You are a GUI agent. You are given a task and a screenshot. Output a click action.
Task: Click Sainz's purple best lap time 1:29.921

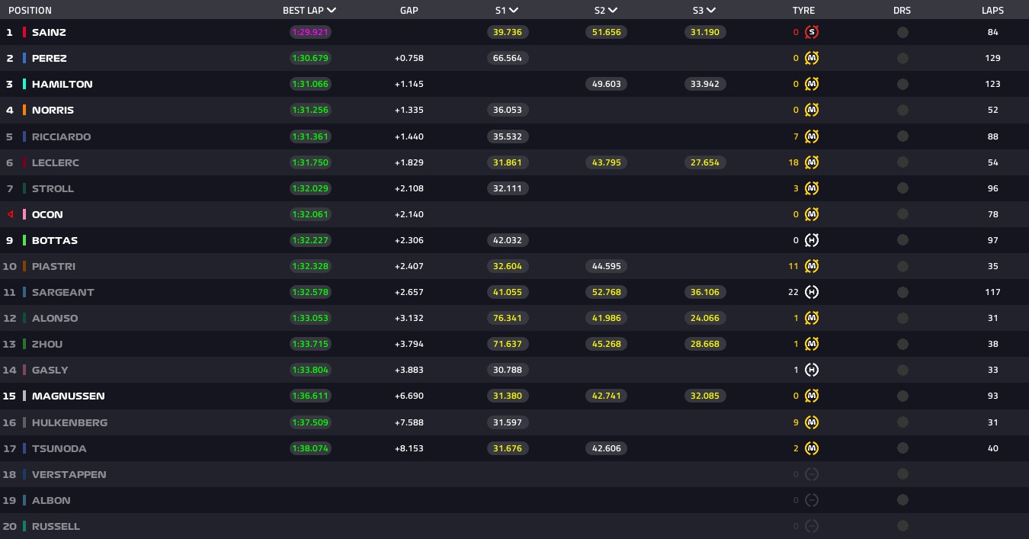click(310, 32)
